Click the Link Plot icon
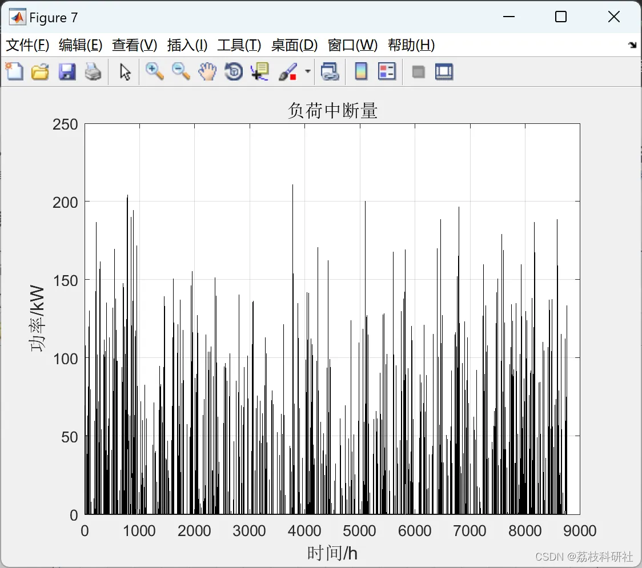642x568 pixels. [x=330, y=71]
